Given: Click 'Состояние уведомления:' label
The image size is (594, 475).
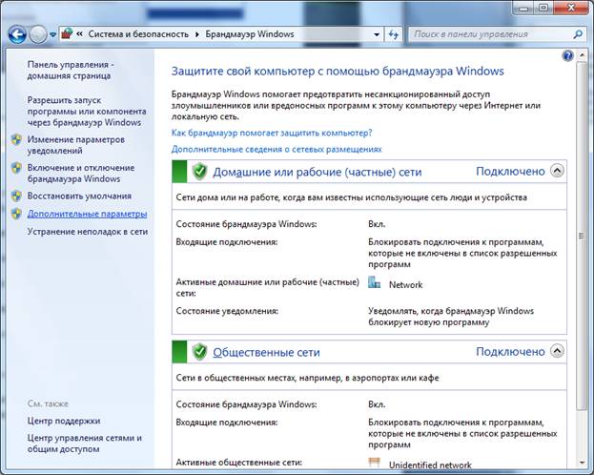Looking at the screenshot, I should point(227,311).
